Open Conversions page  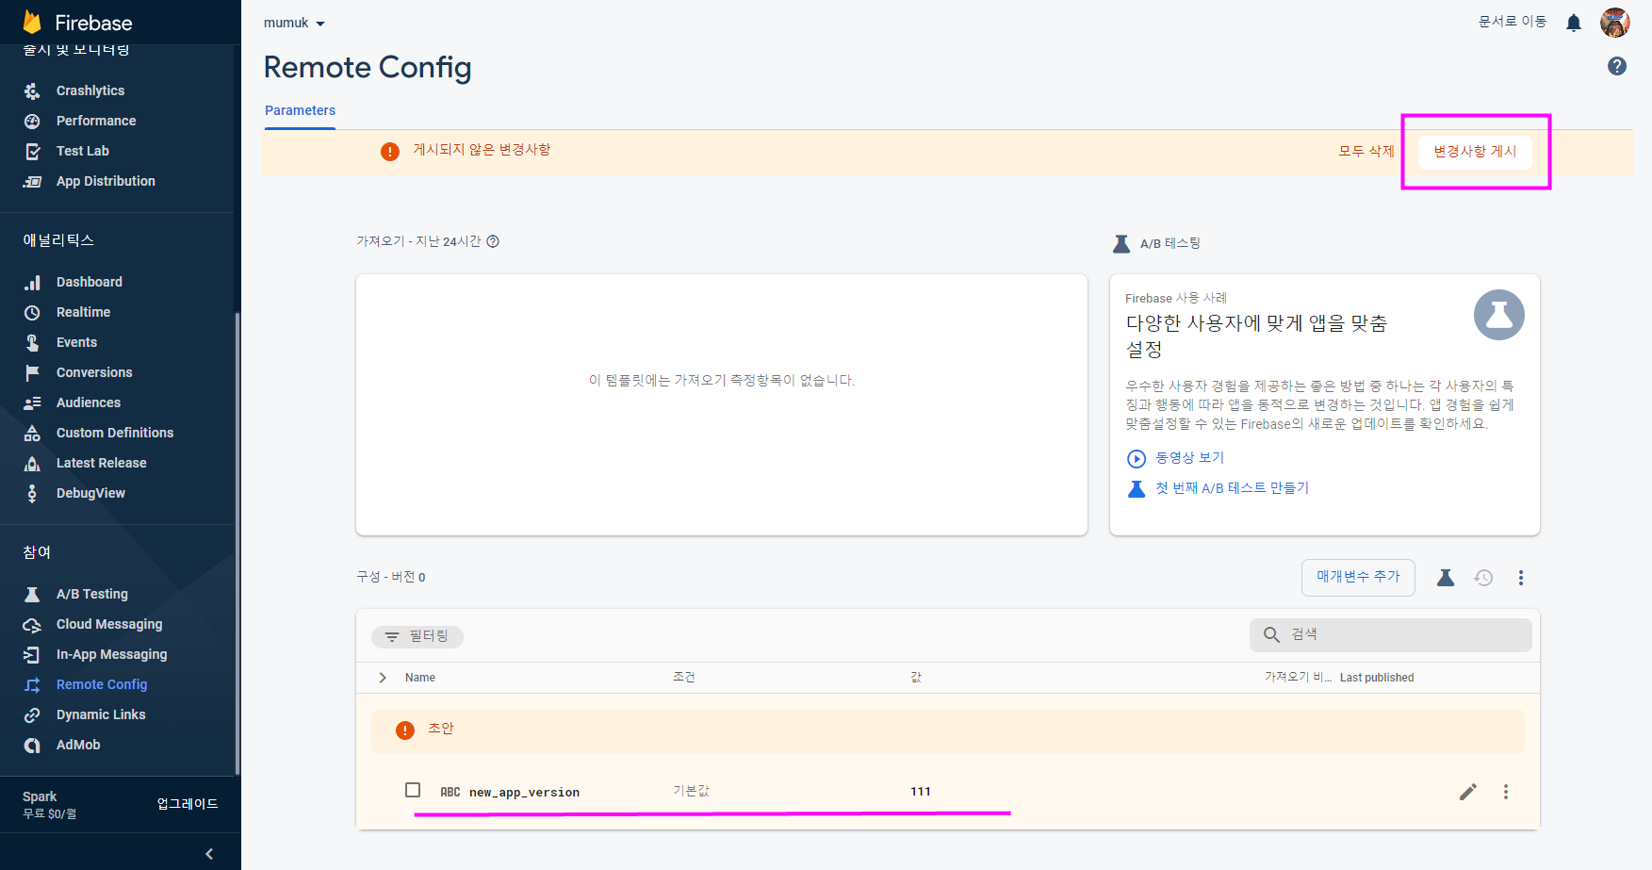coord(94,372)
